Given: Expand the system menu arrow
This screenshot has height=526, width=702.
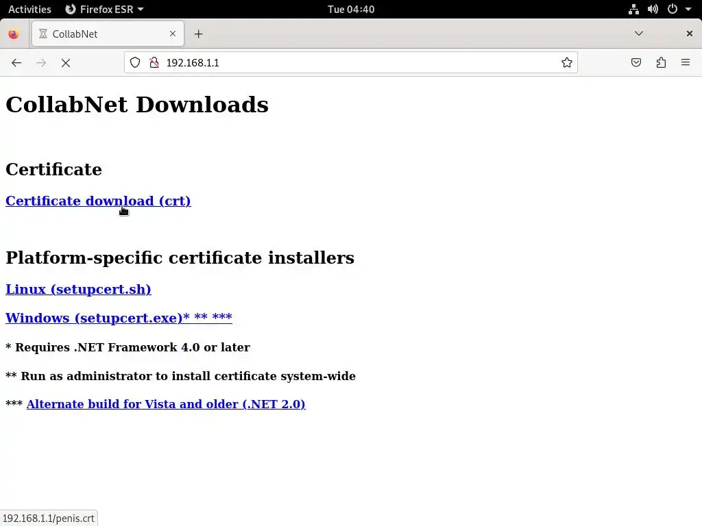Looking at the screenshot, I should pyautogui.click(x=688, y=9).
